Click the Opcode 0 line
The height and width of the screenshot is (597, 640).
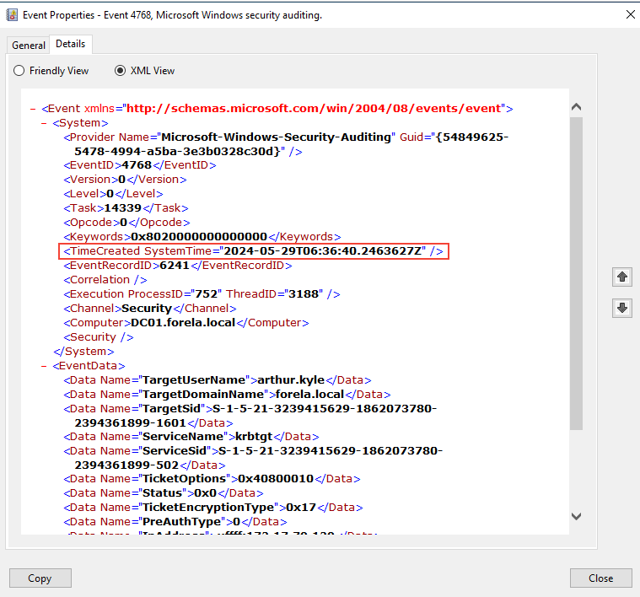tap(126, 223)
